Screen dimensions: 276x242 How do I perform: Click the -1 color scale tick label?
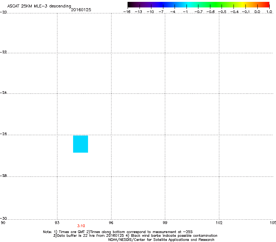pyautogui.click(x=185, y=12)
